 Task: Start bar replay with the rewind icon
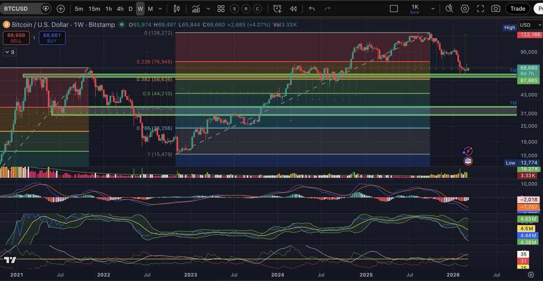[293, 9]
